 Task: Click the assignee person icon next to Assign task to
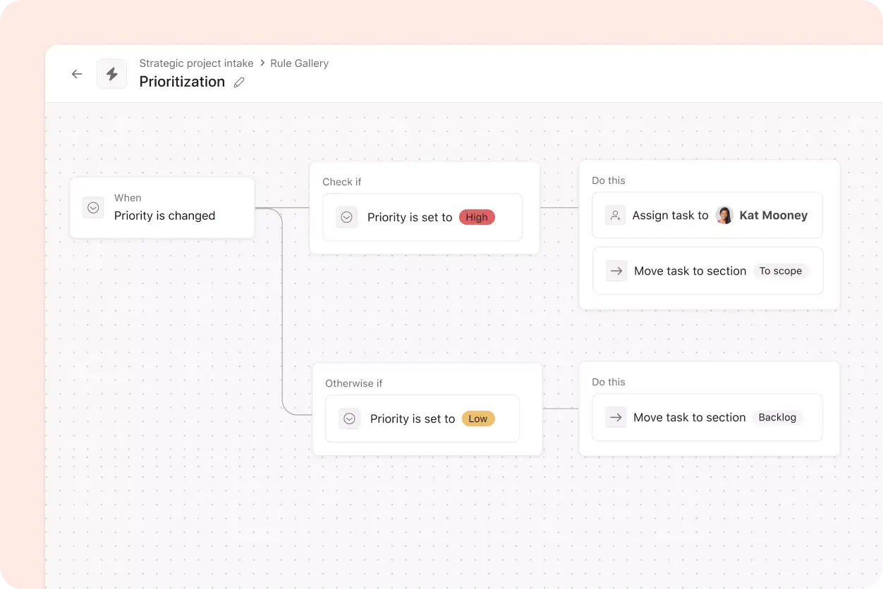(x=614, y=215)
